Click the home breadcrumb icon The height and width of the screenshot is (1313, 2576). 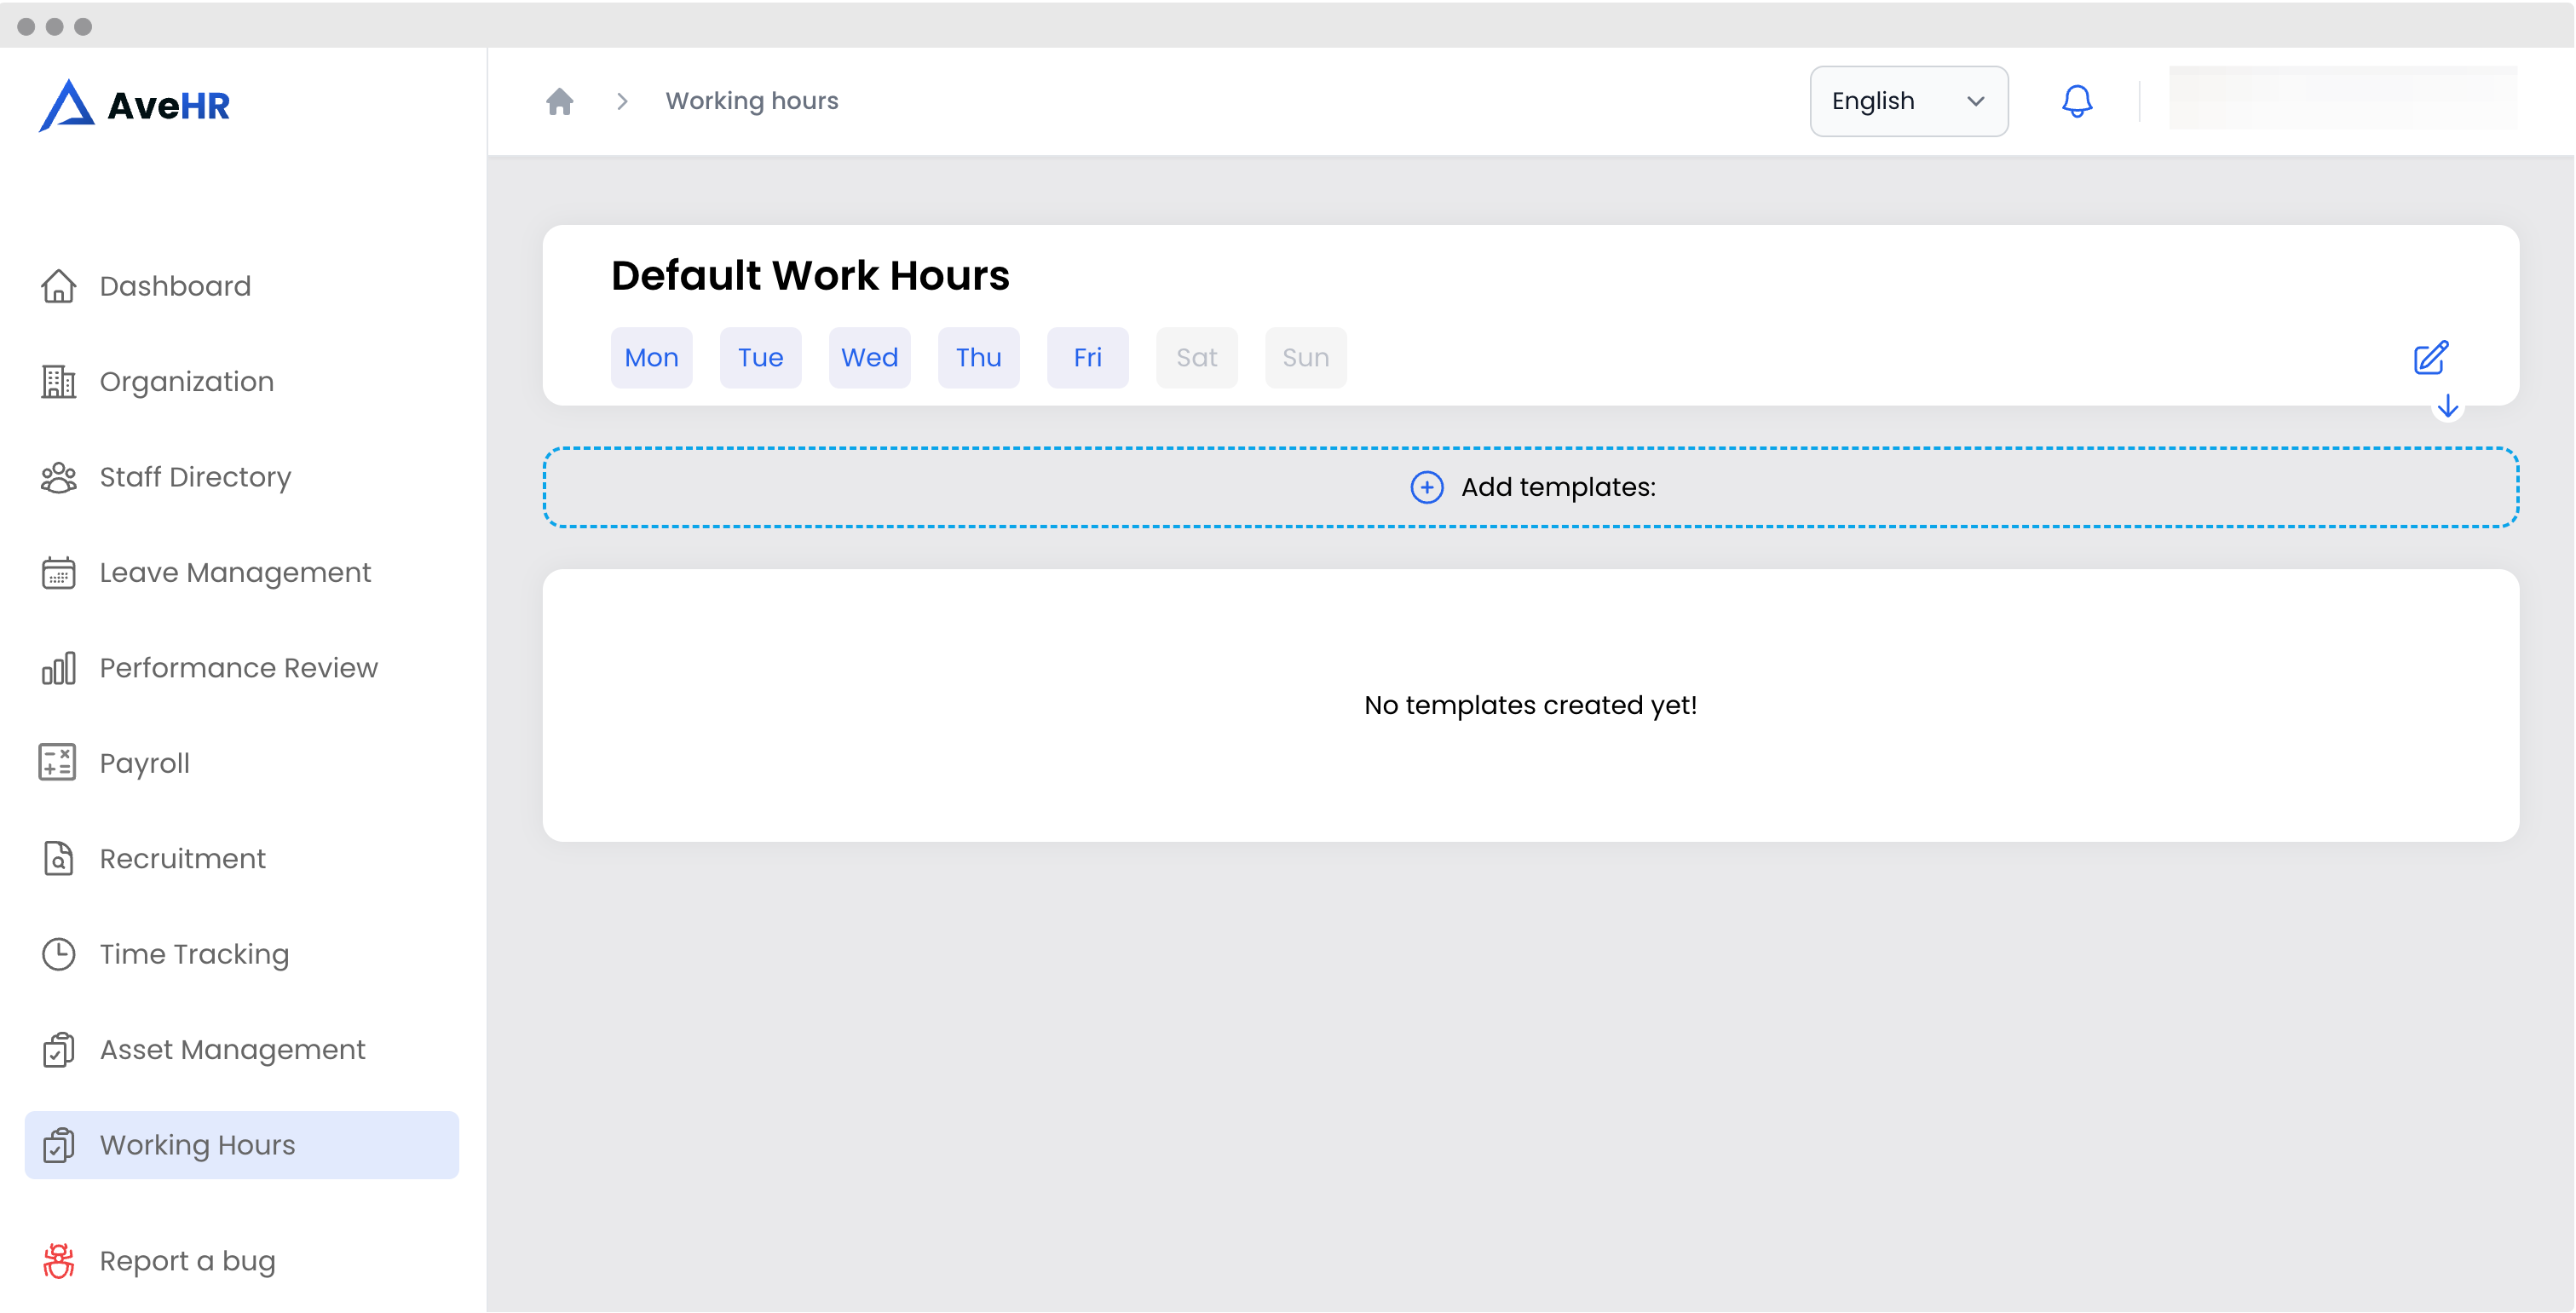(x=559, y=101)
